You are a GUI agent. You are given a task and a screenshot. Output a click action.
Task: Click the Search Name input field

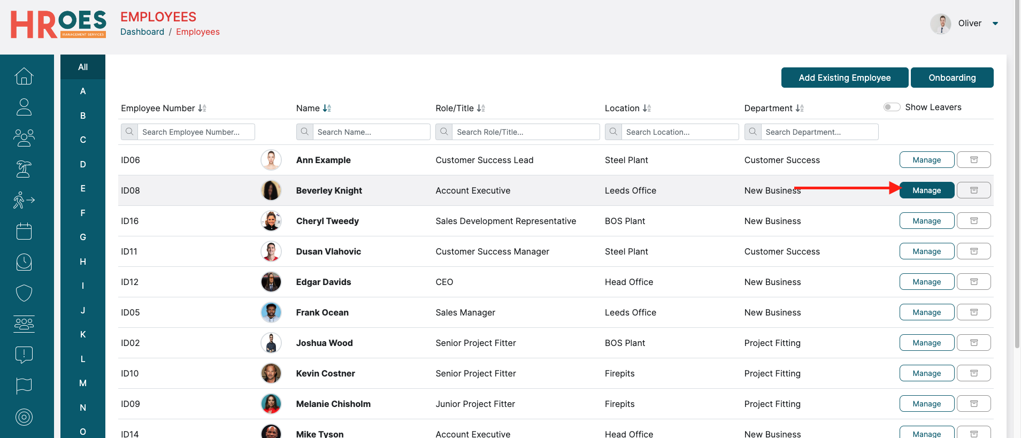pos(371,132)
